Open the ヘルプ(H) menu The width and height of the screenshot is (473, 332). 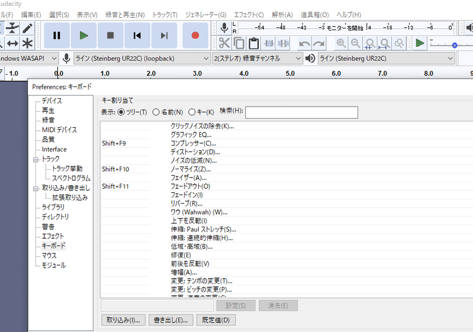[x=349, y=15]
